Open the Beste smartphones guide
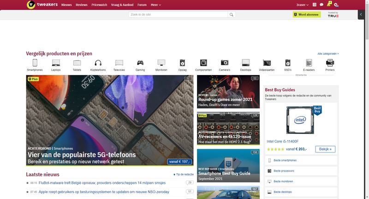 tap(301, 160)
